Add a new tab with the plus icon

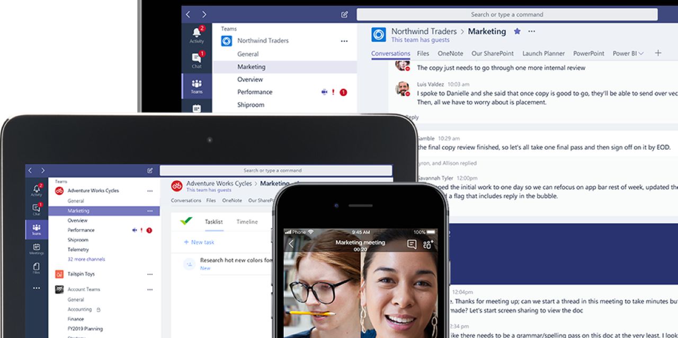[658, 53]
